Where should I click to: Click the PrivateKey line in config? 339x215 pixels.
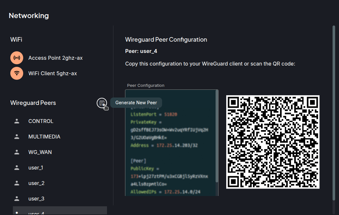pos(146,122)
